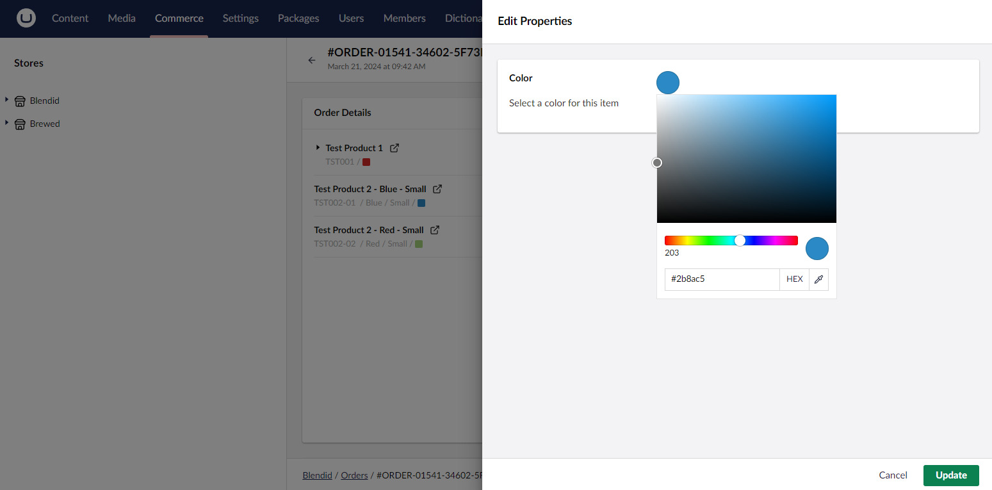Image resolution: width=992 pixels, height=490 pixels.
Task: Click the blue swatch next to TST002-01
Action: (421, 202)
